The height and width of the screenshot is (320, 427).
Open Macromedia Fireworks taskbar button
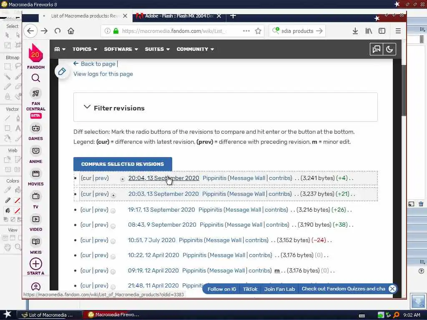[114, 315]
